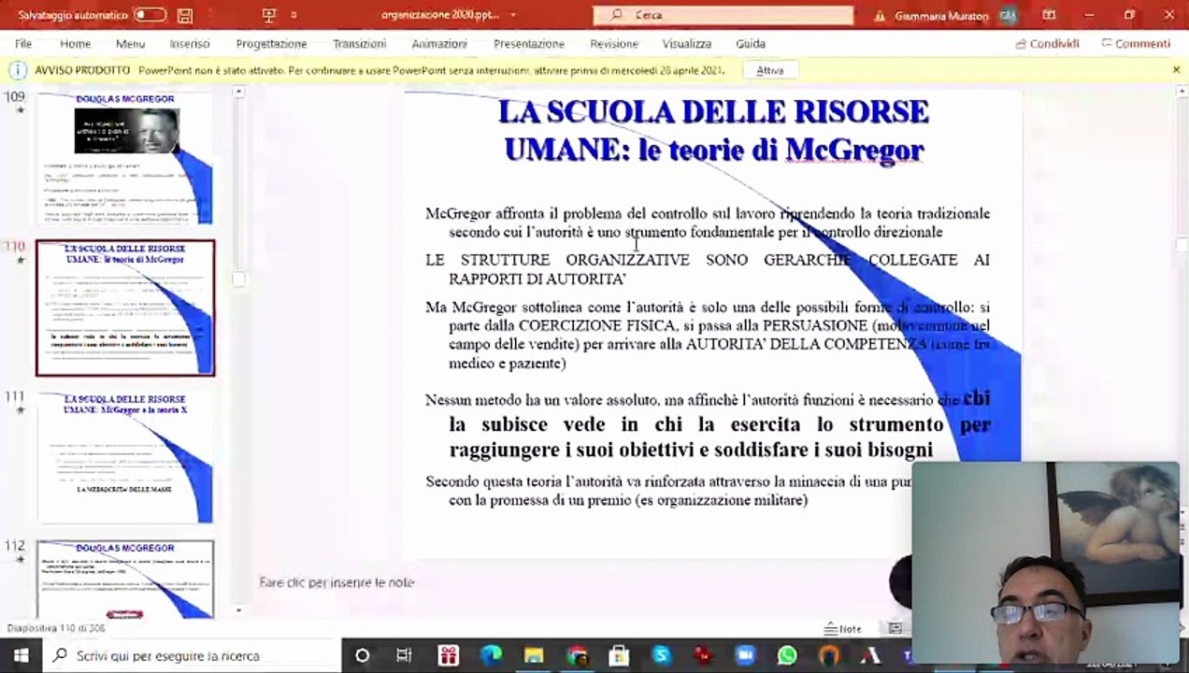Open the Guida tab

click(x=751, y=44)
